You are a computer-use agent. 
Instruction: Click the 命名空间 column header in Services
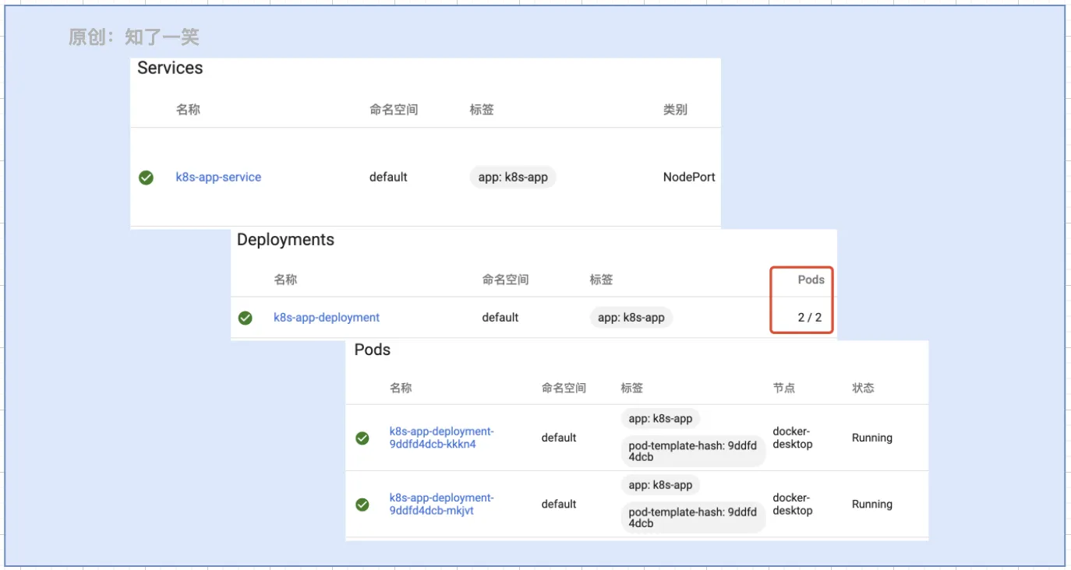click(394, 109)
